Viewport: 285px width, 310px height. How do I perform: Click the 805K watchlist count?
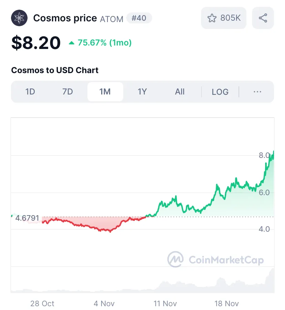[231, 18]
